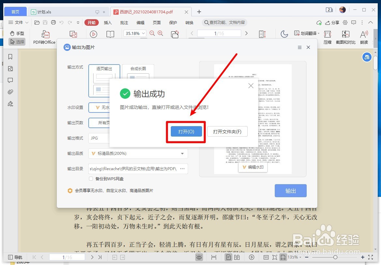Check the 备份到WPS网盘 checkbox
The width and height of the screenshot is (381, 265).
(x=91, y=179)
